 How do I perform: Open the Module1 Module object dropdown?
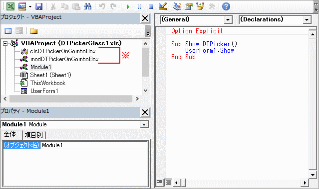(x=144, y=124)
